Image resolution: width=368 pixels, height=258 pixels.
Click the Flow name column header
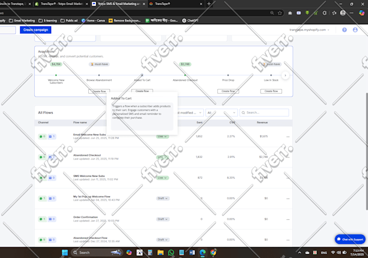(x=80, y=123)
